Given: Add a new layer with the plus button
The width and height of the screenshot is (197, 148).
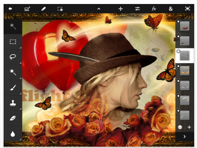Looking at the screenshot, I should pyautogui.click(x=189, y=127).
